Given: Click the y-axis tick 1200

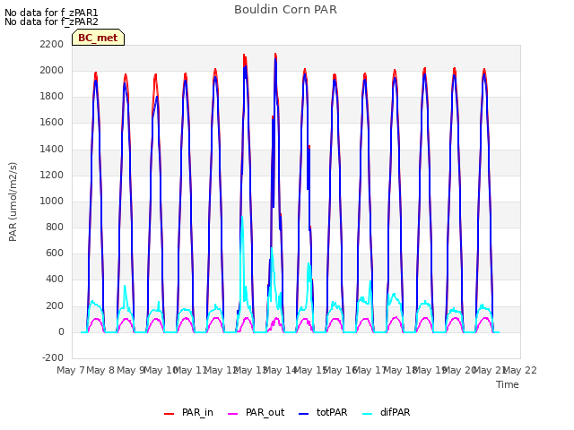Looking at the screenshot, I should [x=52, y=175].
